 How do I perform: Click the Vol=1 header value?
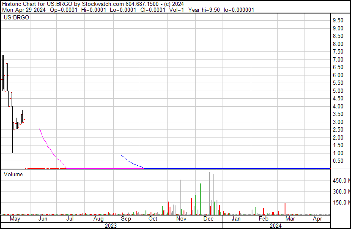(x=176, y=10)
